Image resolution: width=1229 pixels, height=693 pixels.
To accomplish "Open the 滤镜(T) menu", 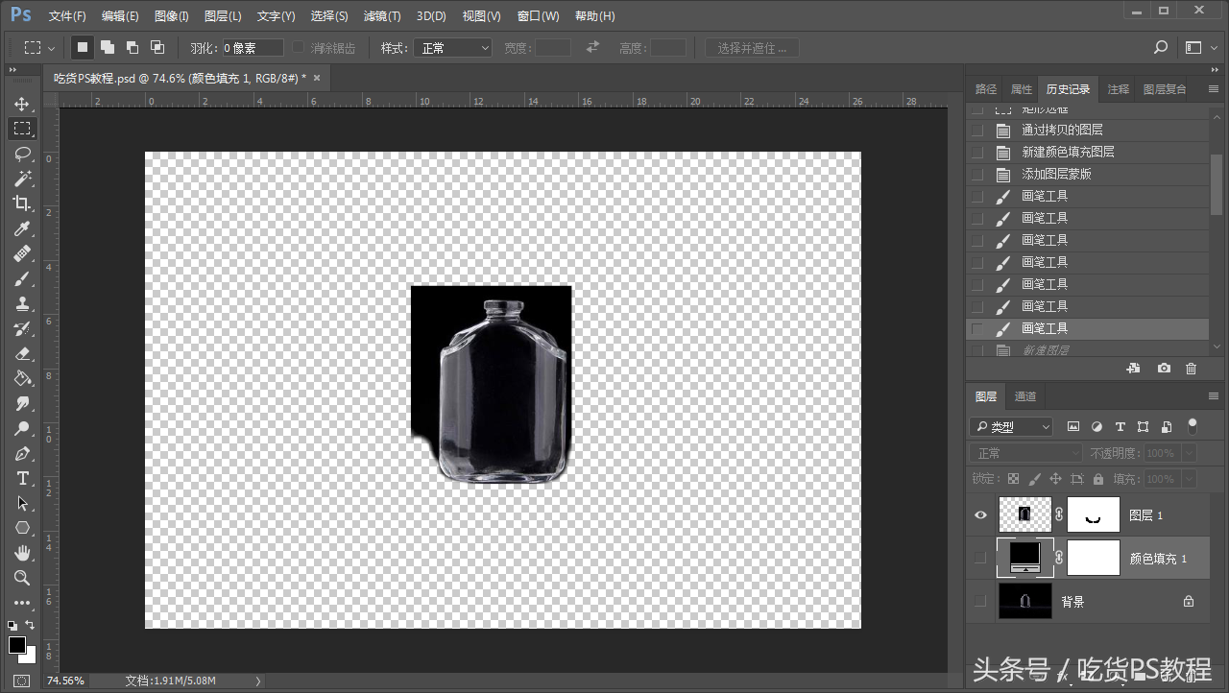I will coord(382,16).
